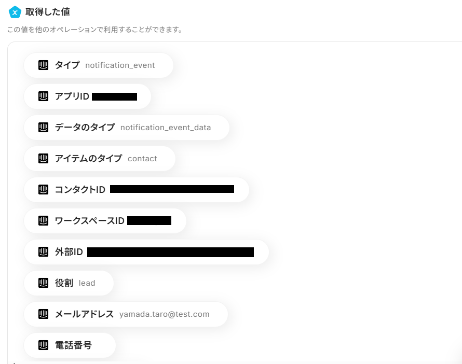Click the Intercom icon beside 電話番号
Viewport: 462px width, 364px height.
(x=44, y=345)
